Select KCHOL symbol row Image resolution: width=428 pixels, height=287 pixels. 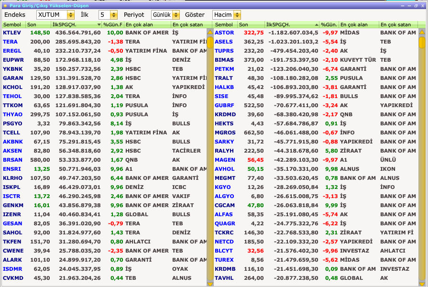(x=105, y=87)
